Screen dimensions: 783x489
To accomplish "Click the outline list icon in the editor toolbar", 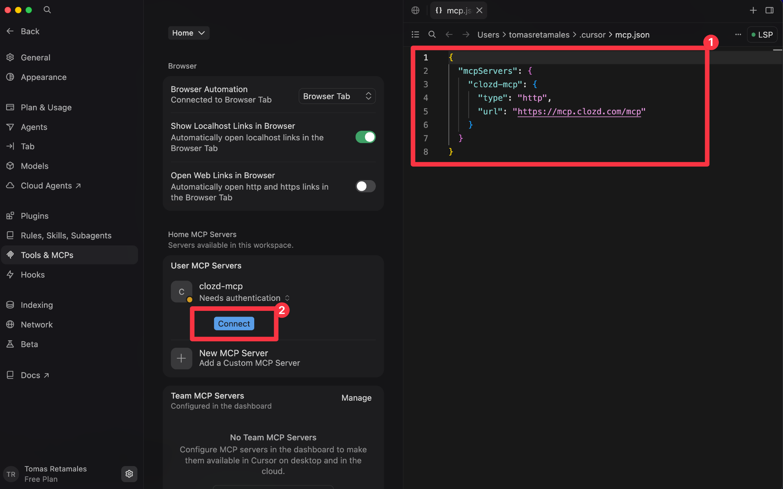I will pos(416,35).
